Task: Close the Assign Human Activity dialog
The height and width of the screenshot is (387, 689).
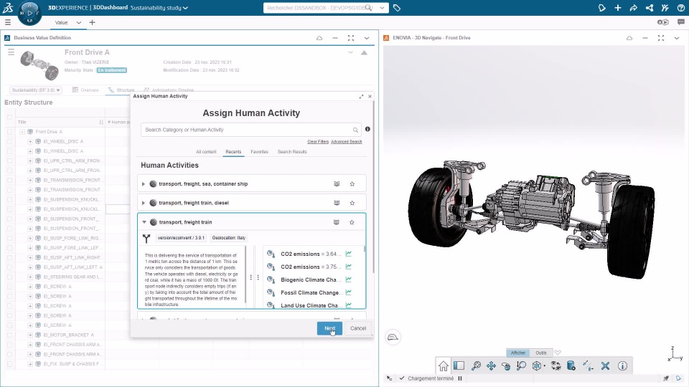Action: (370, 96)
